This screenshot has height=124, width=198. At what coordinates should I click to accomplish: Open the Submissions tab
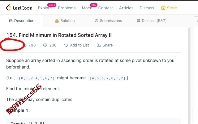click(108, 21)
